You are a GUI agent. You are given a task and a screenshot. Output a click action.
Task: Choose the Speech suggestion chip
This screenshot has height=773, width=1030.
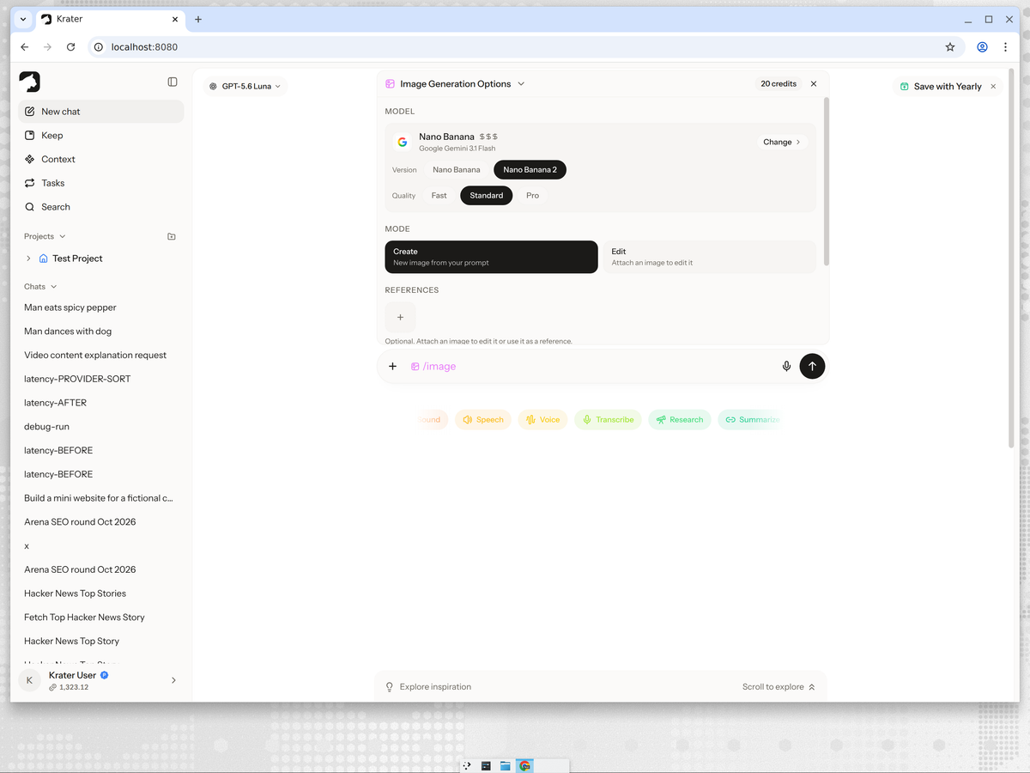(x=483, y=420)
